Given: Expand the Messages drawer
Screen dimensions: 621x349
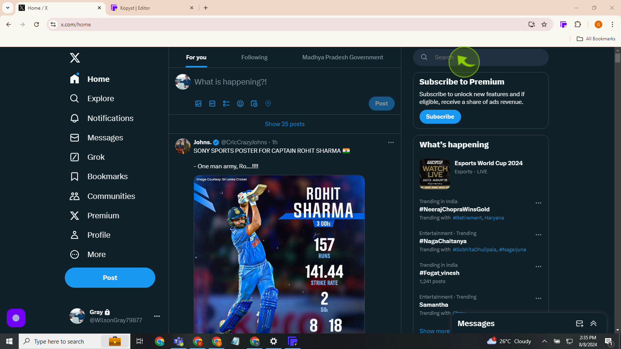Looking at the screenshot, I should point(593,323).
